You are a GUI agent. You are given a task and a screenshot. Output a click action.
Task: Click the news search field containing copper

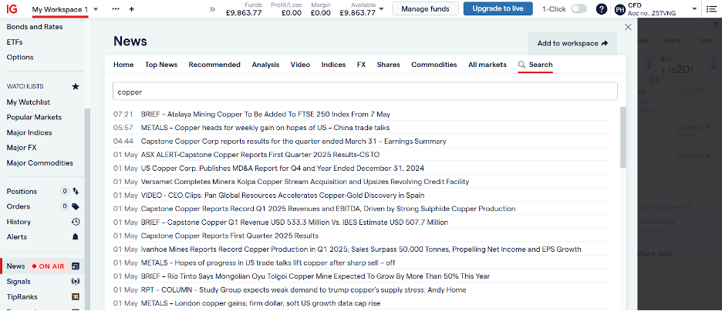tap(365, 92)
